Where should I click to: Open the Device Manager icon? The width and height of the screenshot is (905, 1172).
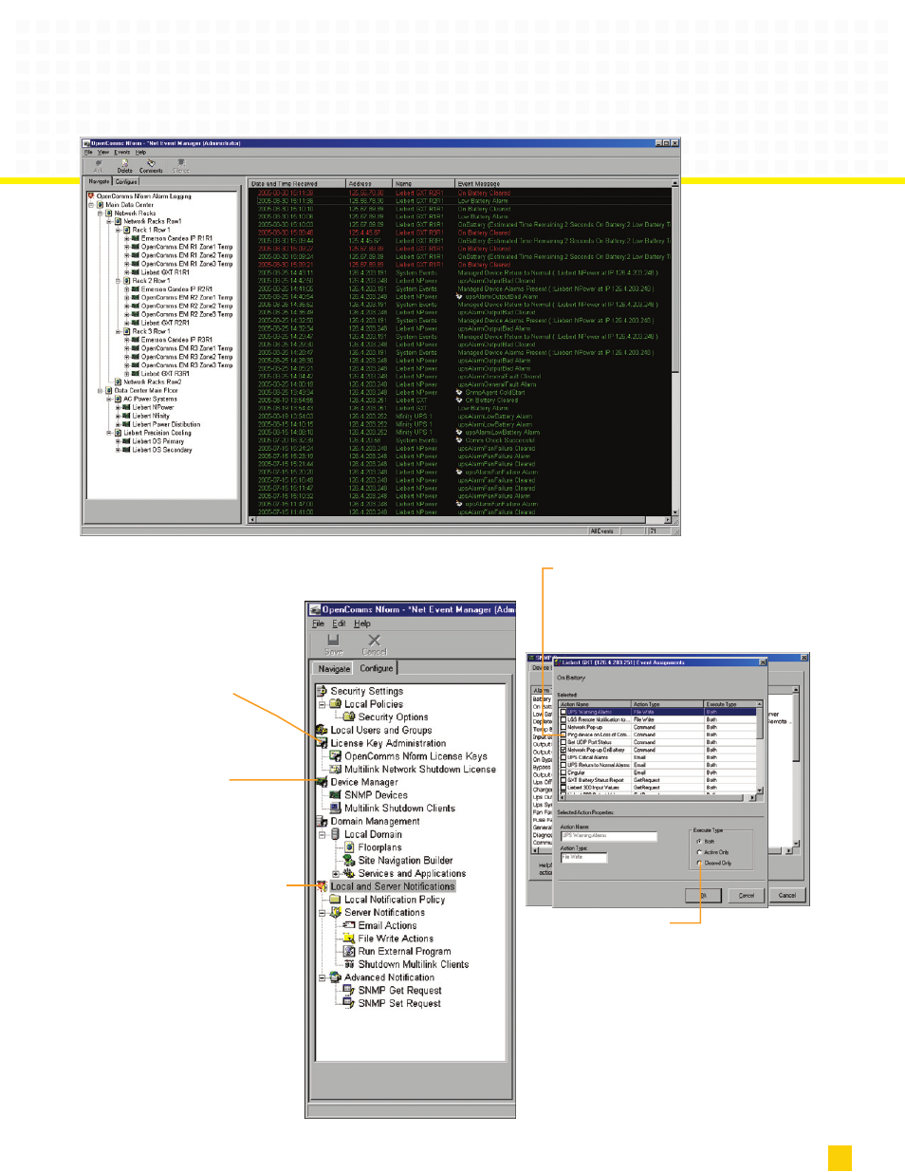[x=322, y=782]
